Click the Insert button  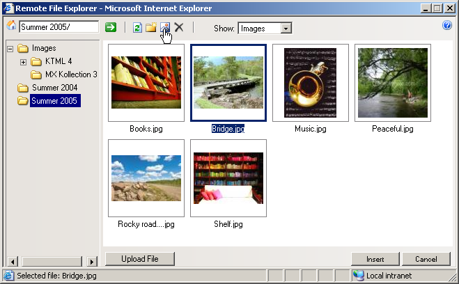click(x=375, y=259)
